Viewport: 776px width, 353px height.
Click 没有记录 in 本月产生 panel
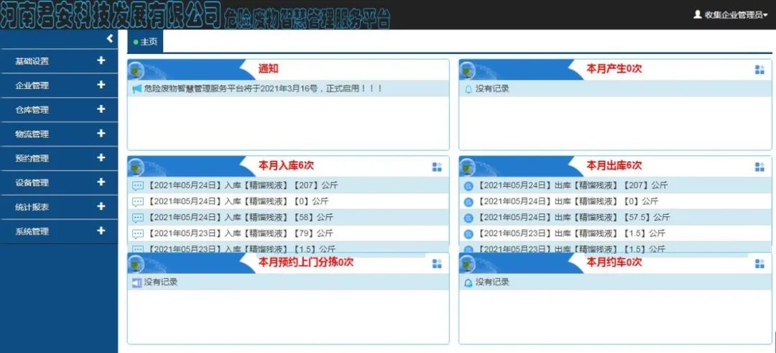(492, 89)
